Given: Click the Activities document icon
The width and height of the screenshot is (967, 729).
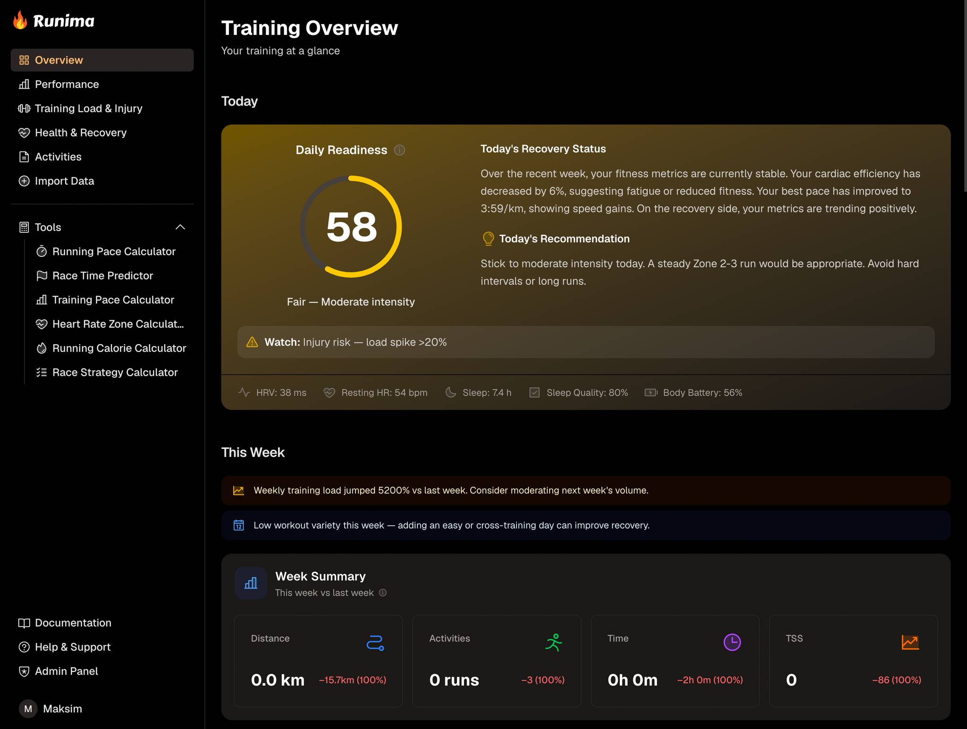Looking at the screenshot, I should point(24,157).
